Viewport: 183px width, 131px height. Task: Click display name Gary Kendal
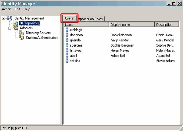click(120, 40)
